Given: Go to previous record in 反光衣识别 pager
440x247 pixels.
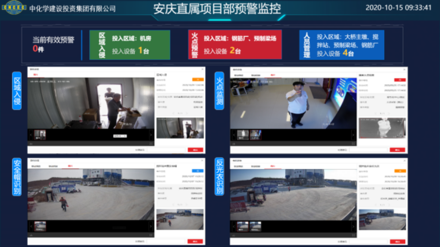Looking at the screenshot, I should pyautogui.click(x=376, y=205).
